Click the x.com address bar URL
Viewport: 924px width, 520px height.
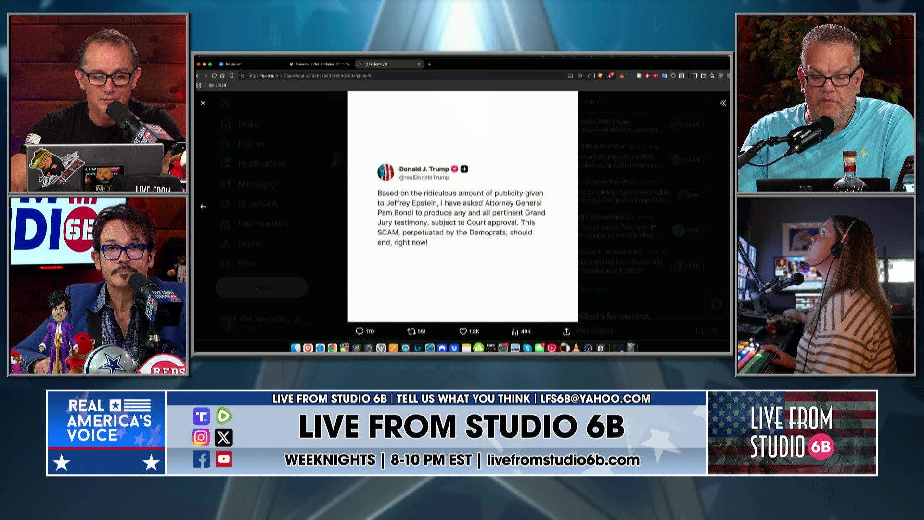click(x=309, y=76)
